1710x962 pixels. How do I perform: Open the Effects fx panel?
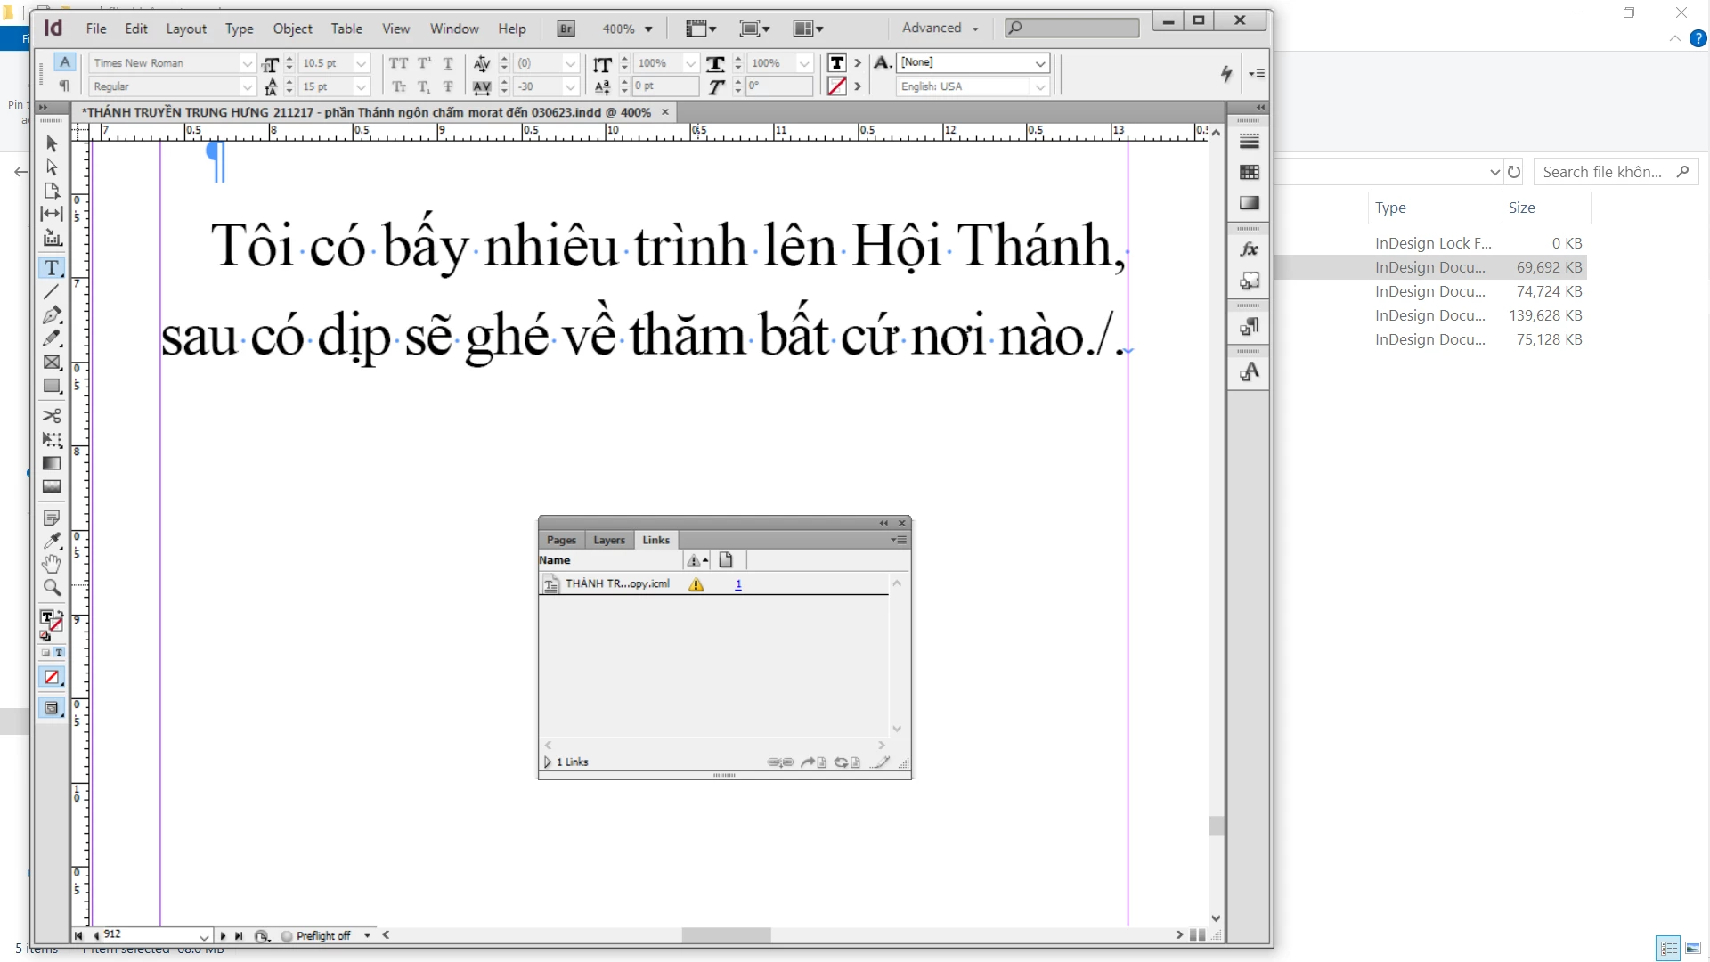[1249, 250]
